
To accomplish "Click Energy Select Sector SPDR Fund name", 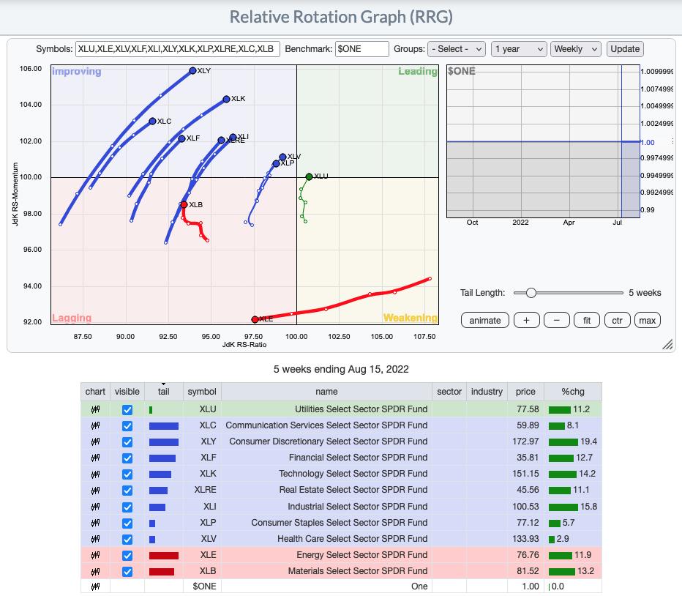I will tap(362, 555).
